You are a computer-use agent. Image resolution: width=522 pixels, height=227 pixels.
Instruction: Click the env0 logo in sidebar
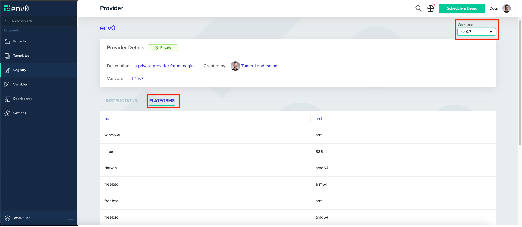click(x=16, y=8)
